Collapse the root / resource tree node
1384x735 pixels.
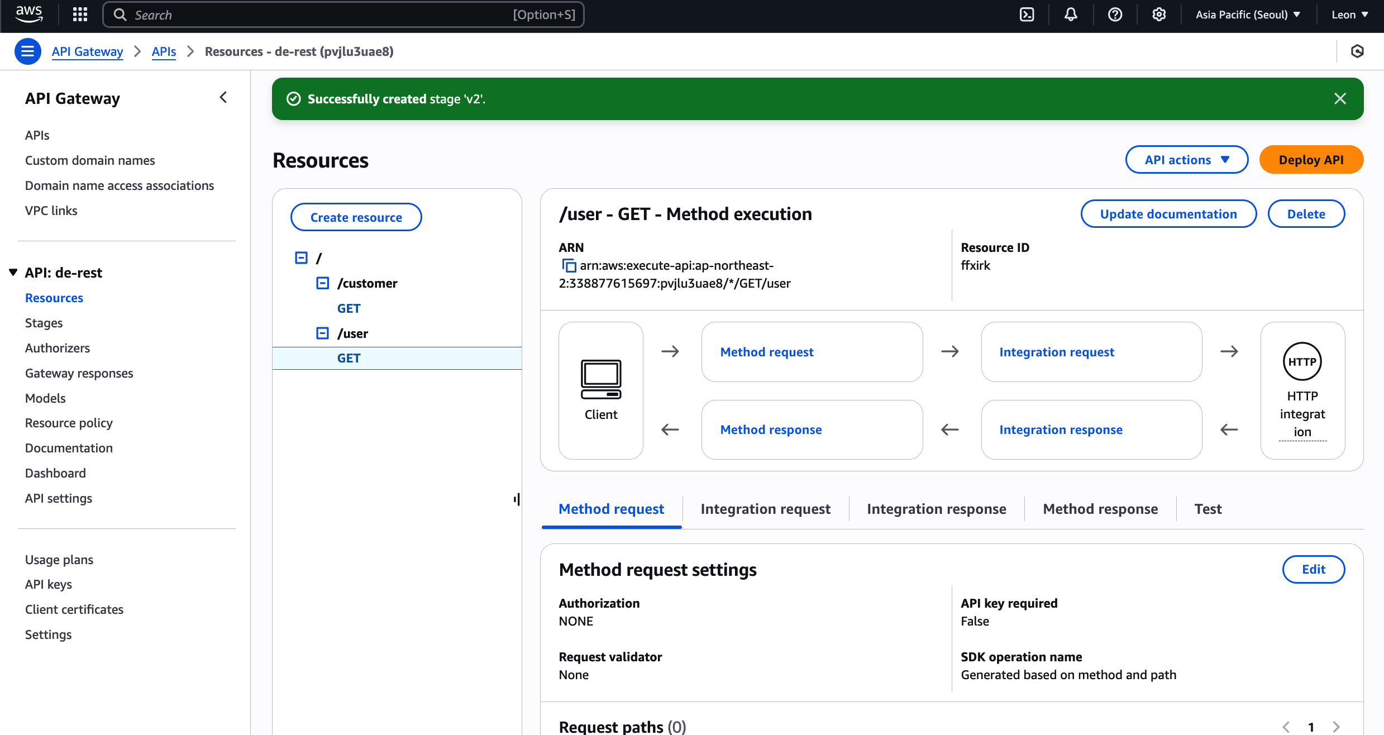tap(301, 258)
